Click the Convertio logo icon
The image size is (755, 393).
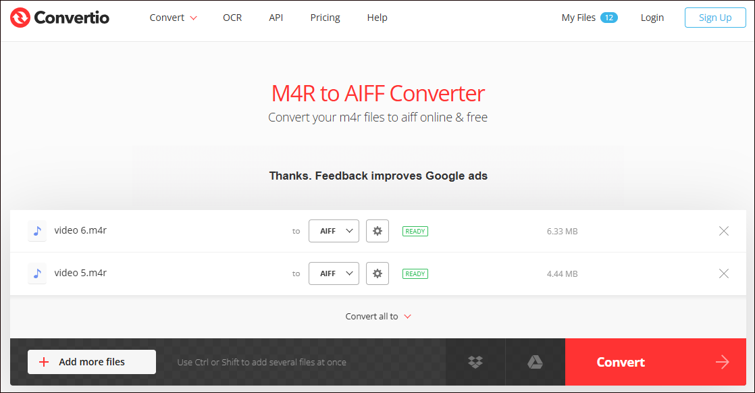pyautogui.click(x=20, y=18)
